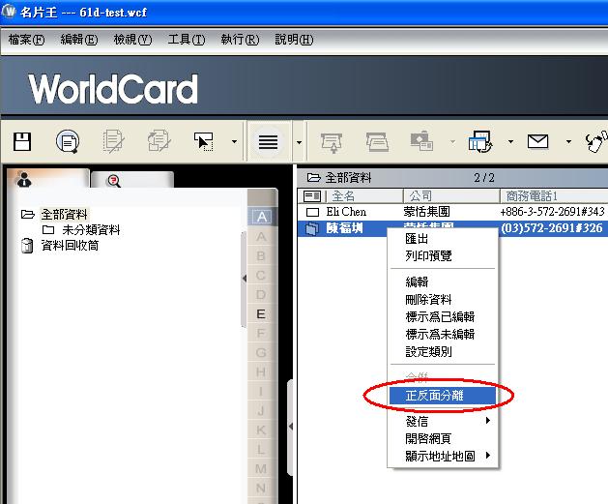Click the Save floppy disk icon
Screen dimensions: 608x504
[x=22, y=141]
